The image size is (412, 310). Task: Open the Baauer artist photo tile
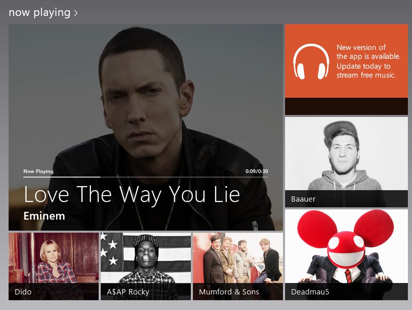click(x=346, y=153)
